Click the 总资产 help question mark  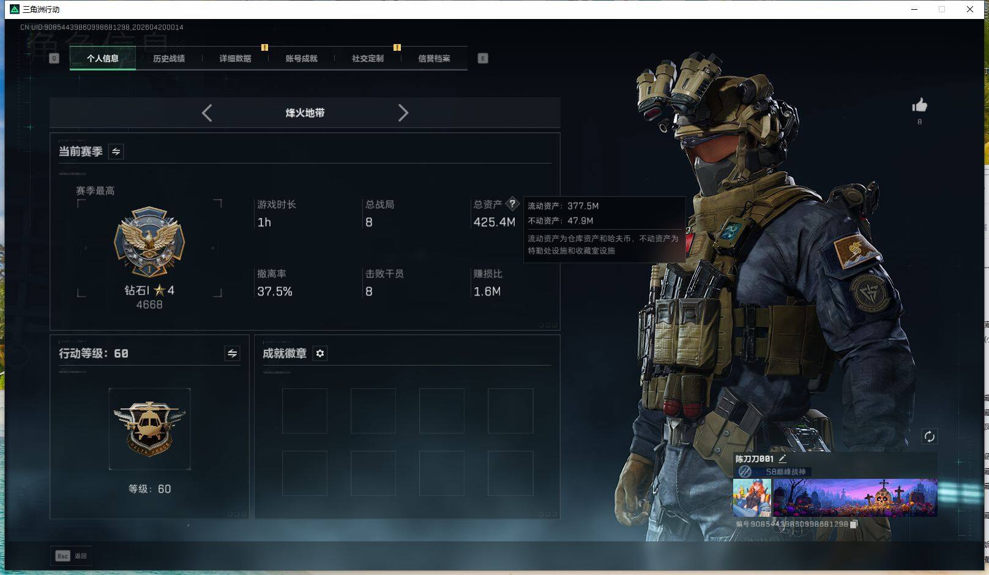click(x=512, y=204)
